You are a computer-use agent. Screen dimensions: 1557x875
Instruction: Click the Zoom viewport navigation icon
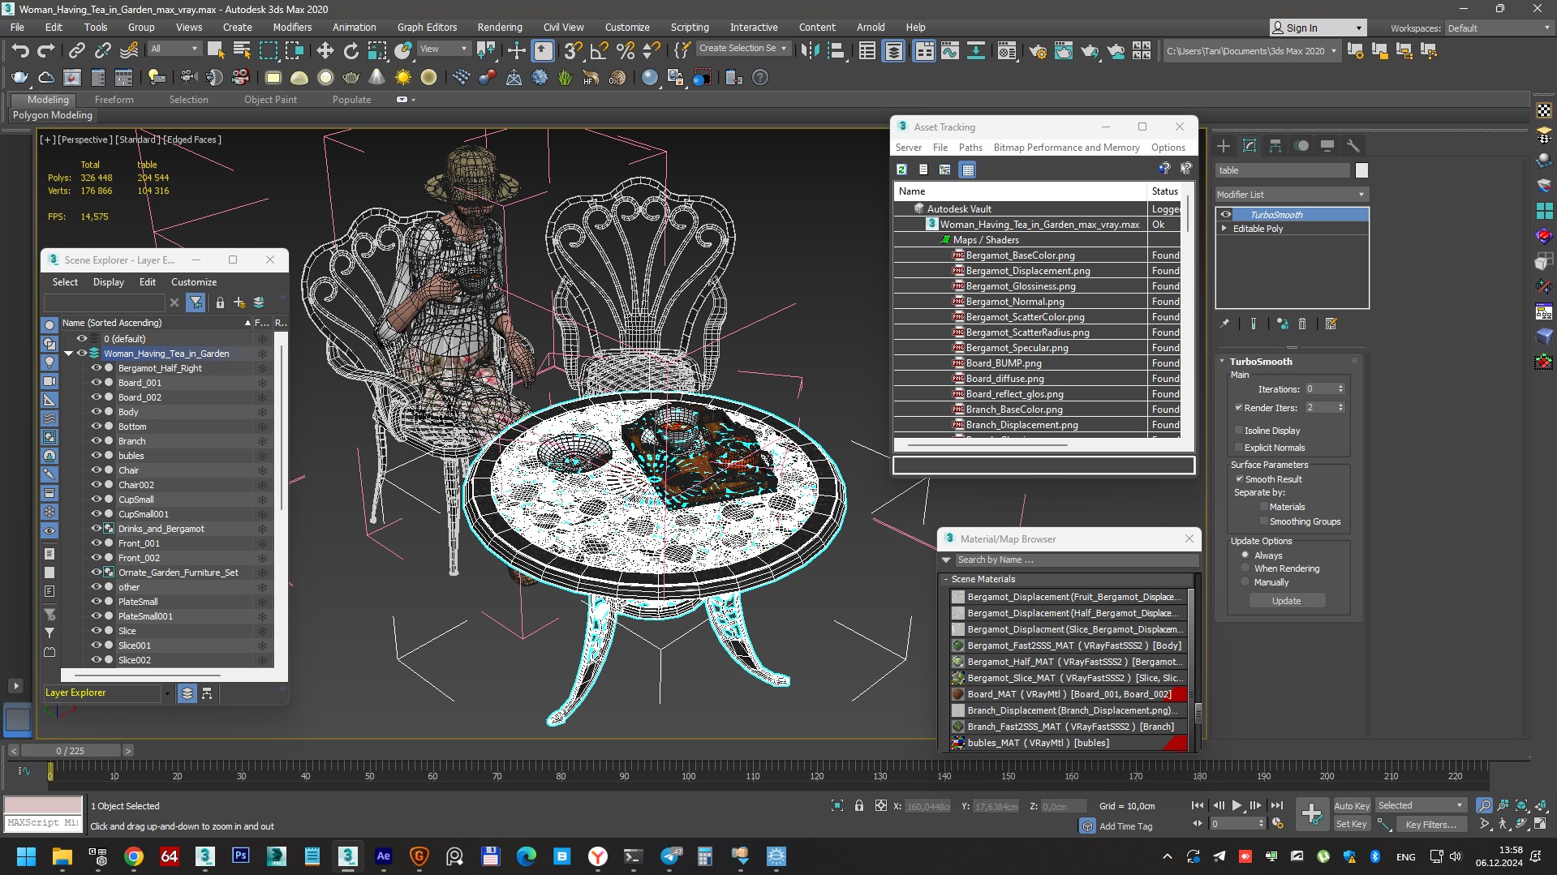(1484, 805)
